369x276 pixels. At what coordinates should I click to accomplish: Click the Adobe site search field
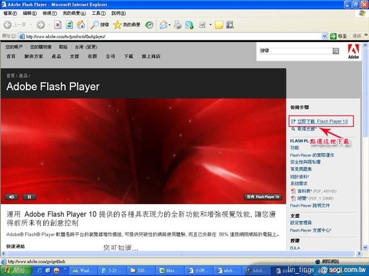296,51
